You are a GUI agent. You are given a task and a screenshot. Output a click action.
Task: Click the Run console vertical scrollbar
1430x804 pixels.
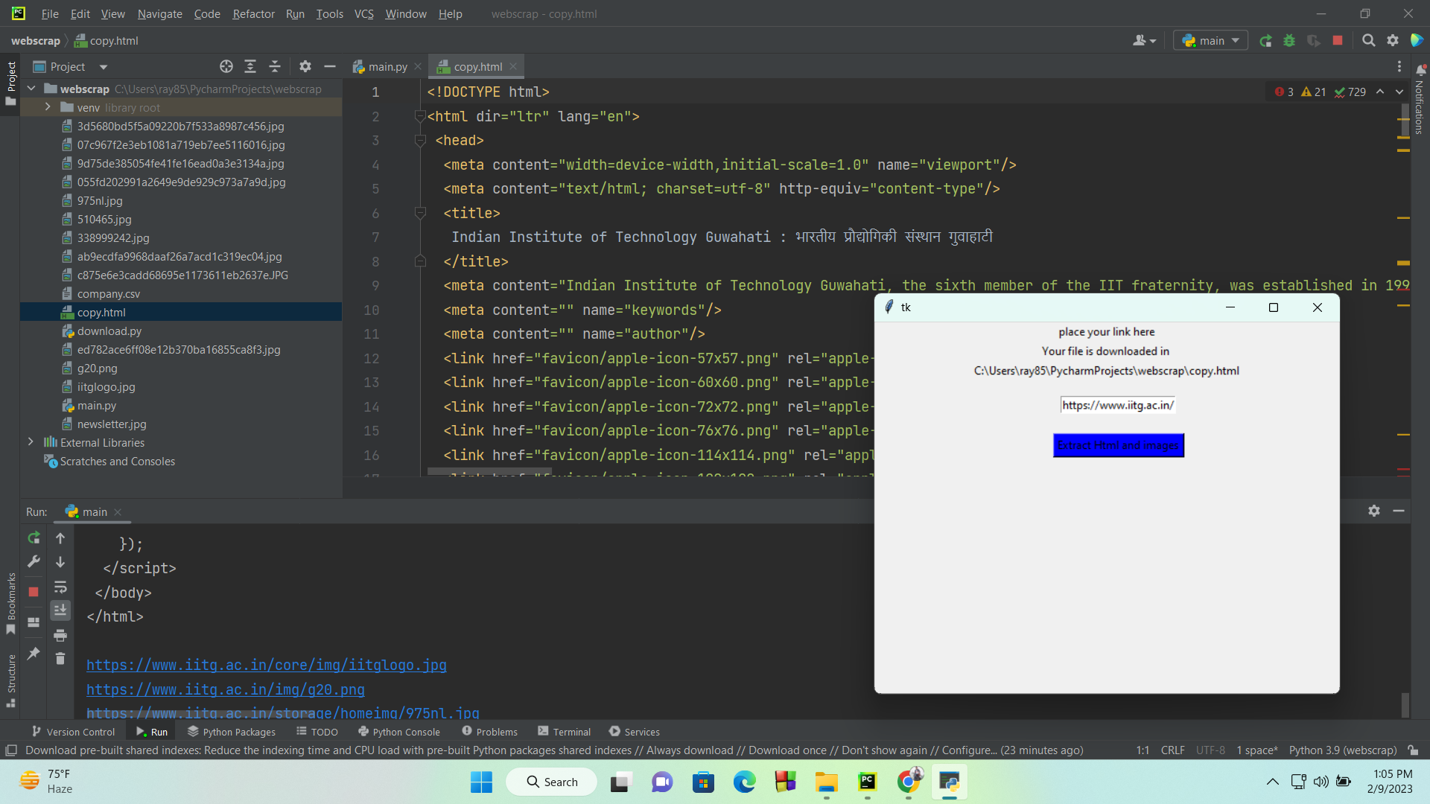tap(1405, 703)
